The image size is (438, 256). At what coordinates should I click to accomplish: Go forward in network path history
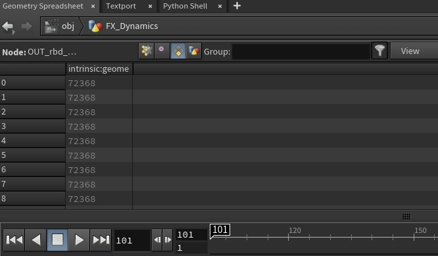pos(26,26)
